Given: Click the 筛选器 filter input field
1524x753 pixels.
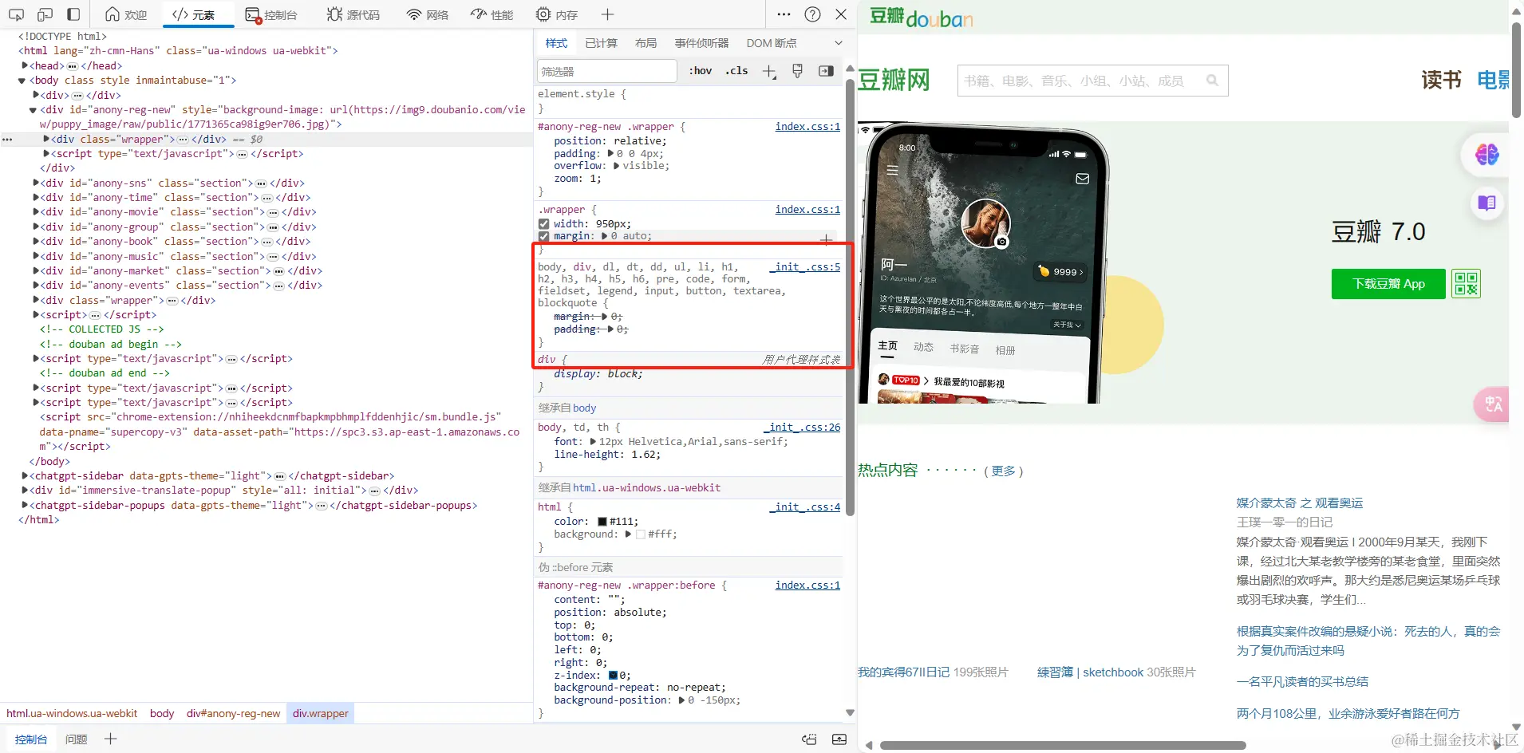Looking at the screenshot, I should tap(607, 71).
